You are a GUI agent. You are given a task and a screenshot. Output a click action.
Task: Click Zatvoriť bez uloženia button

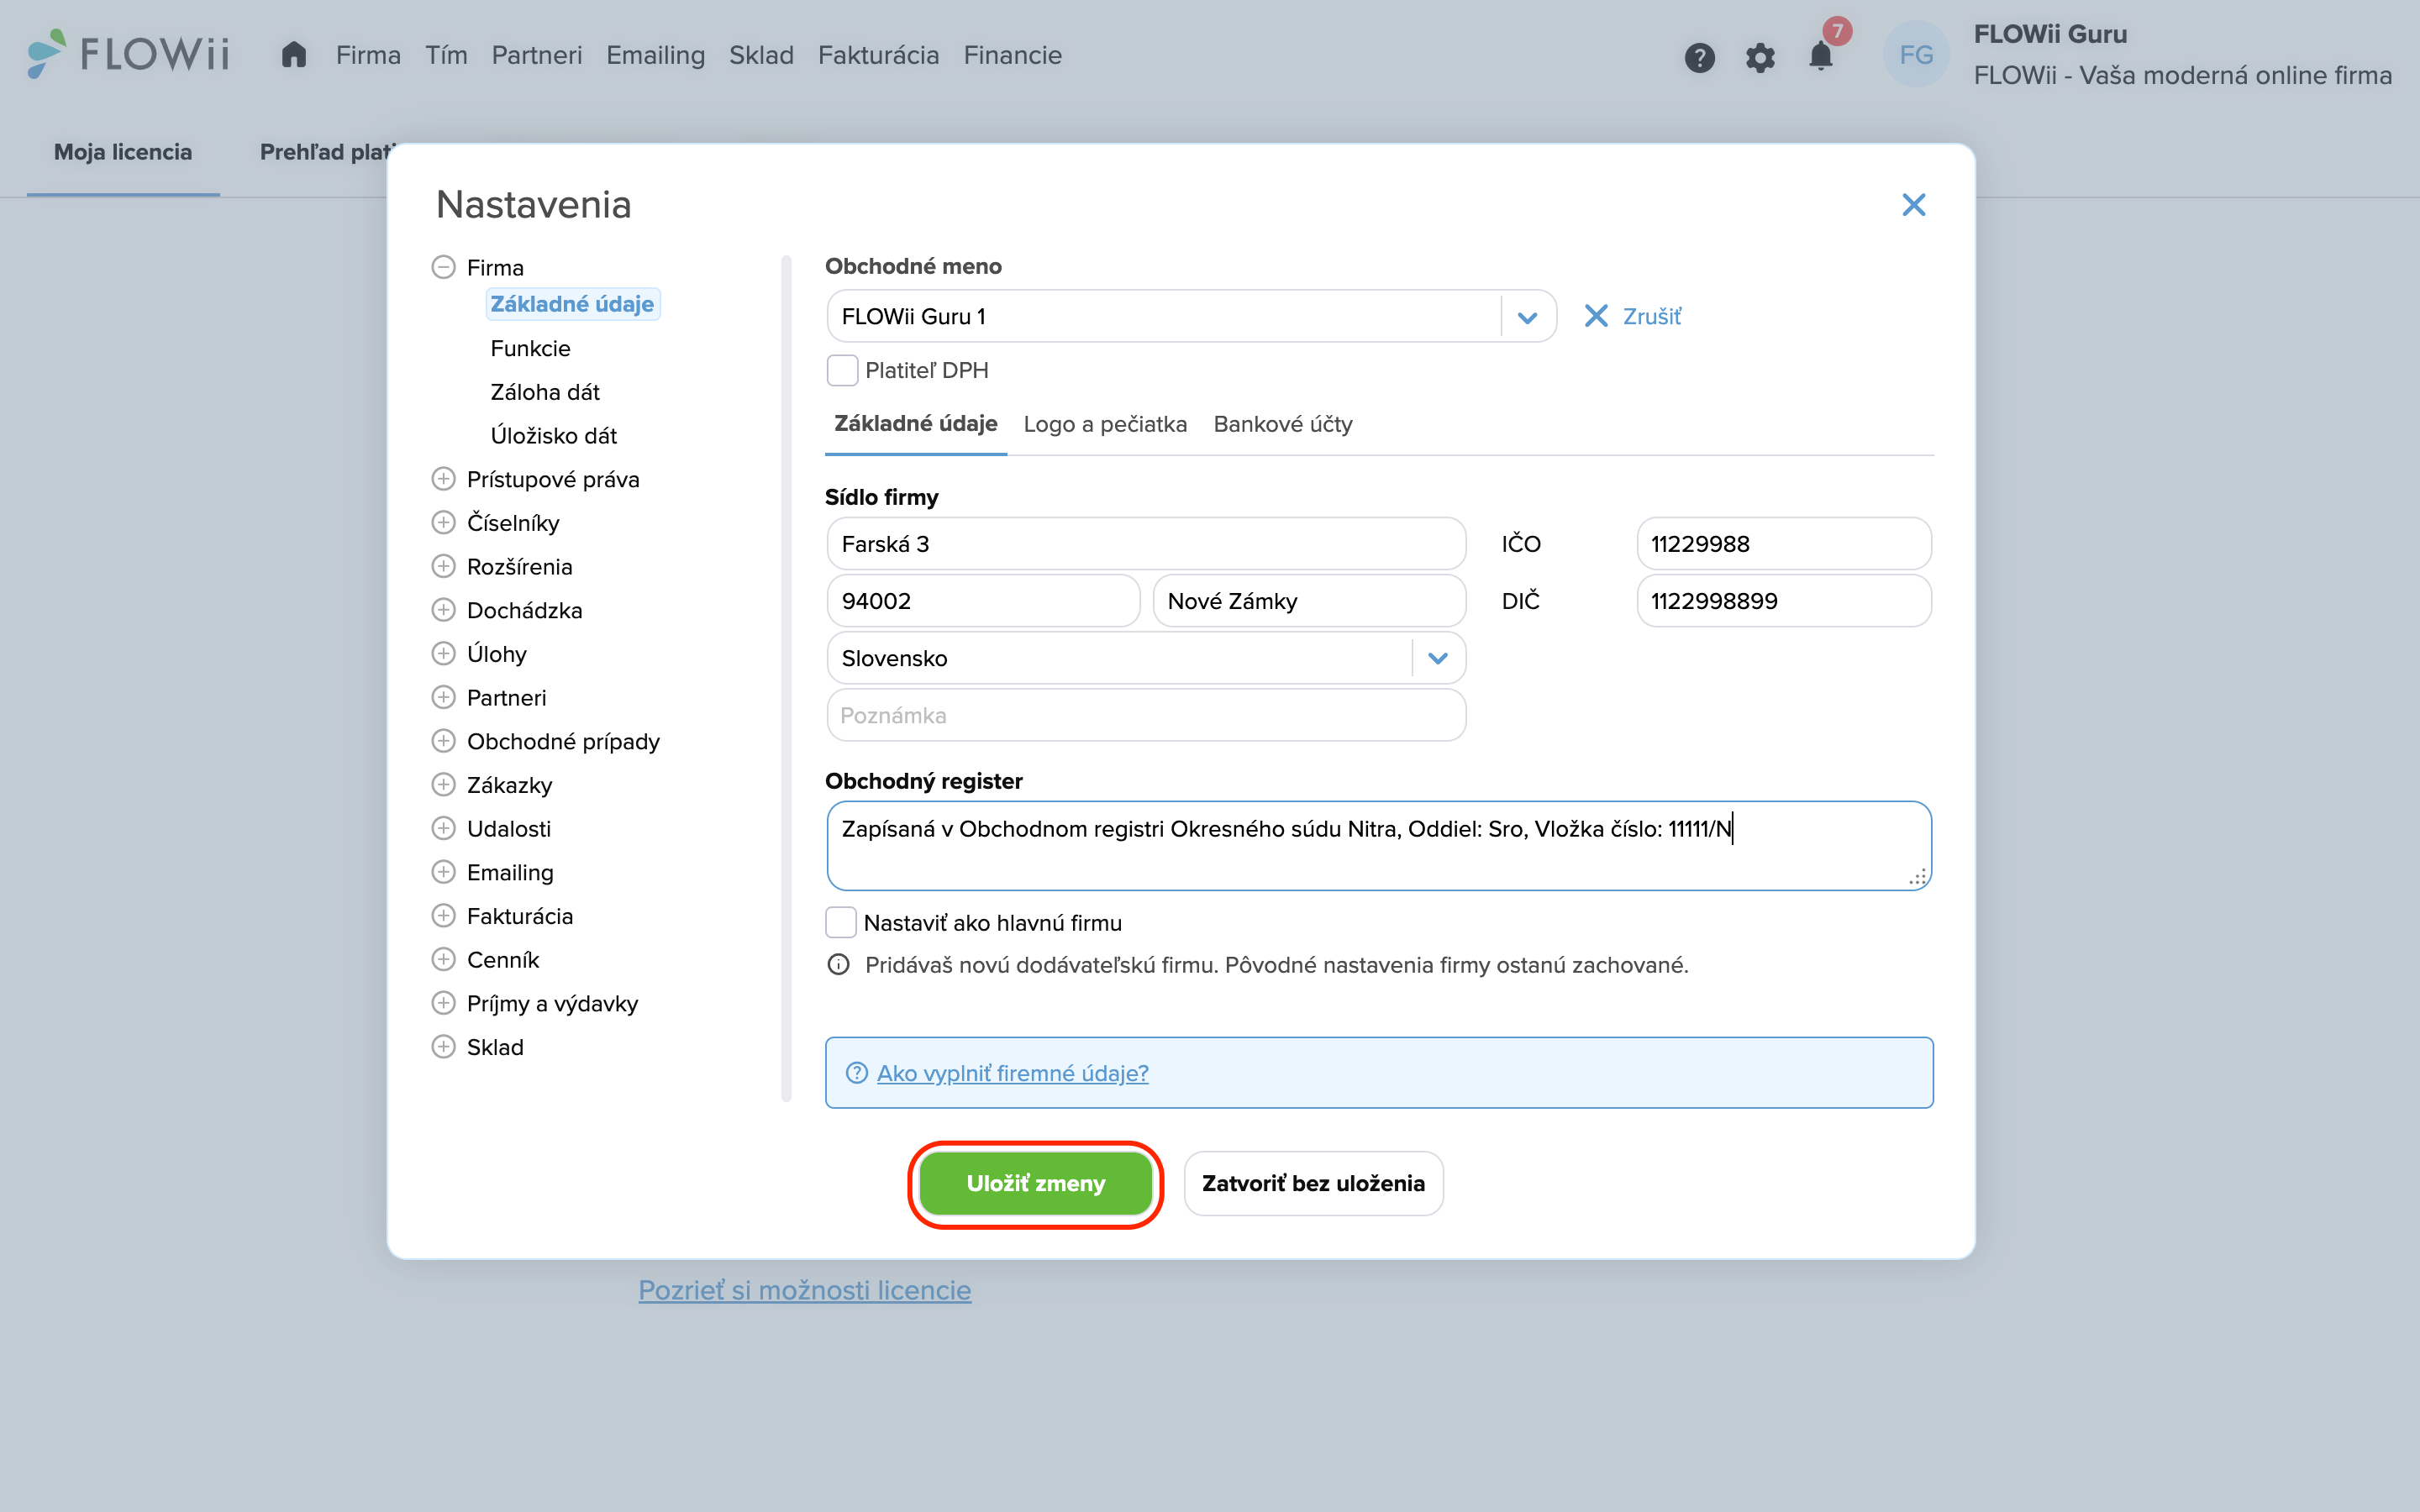[x=1313, y=1183]
